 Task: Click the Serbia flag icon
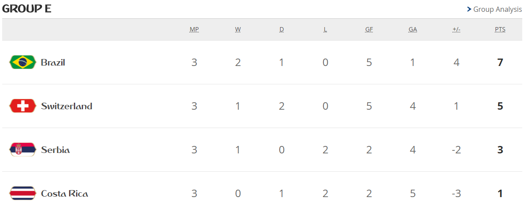[x=22, y=149]
